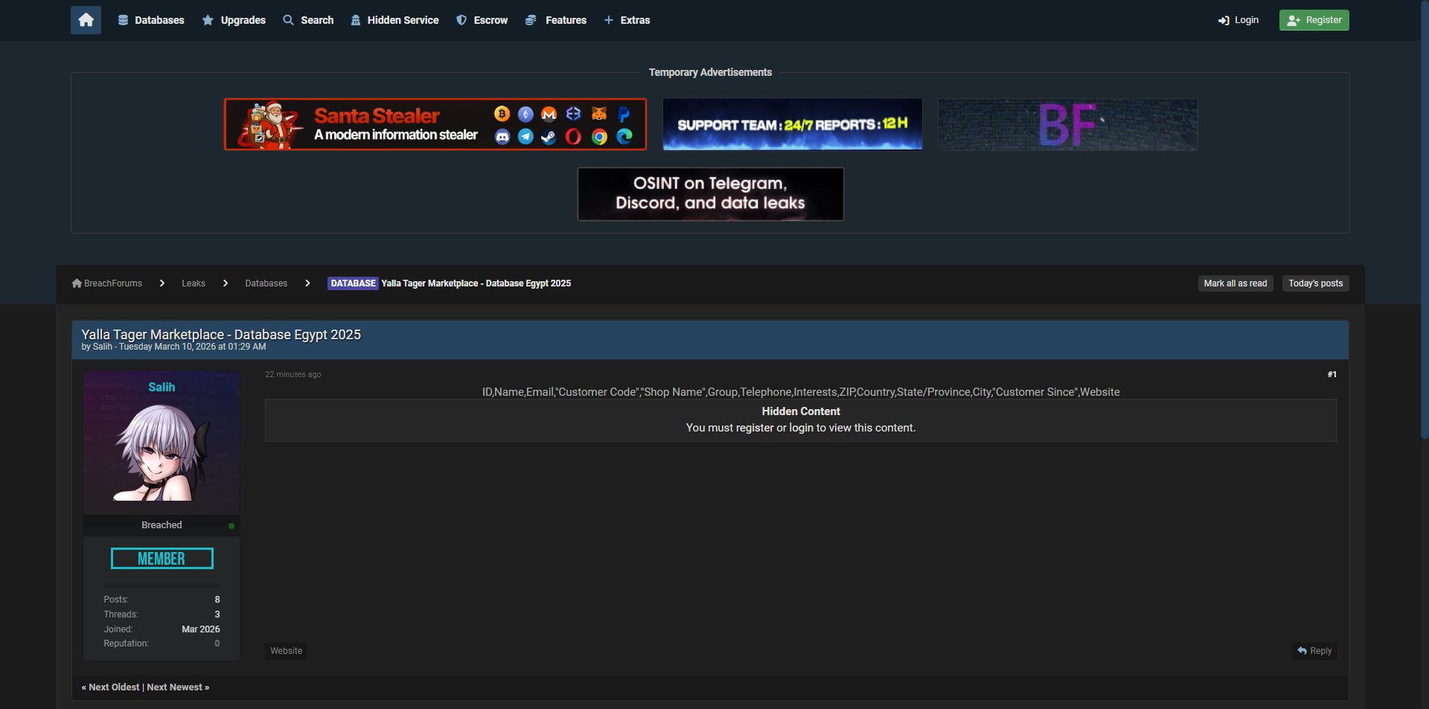Click the page's vertical scrollbar
Image resolution: width=1429 pixels, height=709 pixels.
click(1424, 223)
